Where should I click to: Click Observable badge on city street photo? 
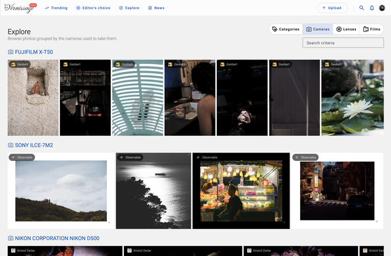click(305, 158)
